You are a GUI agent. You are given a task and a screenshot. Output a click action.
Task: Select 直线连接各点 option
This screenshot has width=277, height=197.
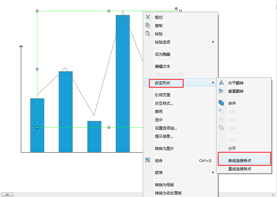click(x=244, y=169)
